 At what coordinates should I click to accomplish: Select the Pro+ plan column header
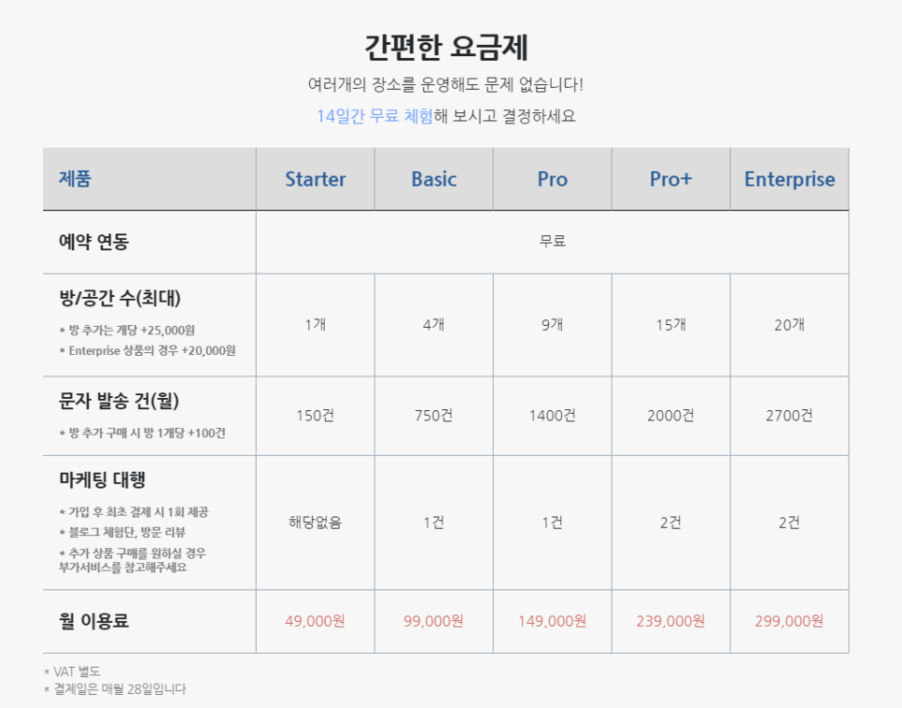pos(670,179)
